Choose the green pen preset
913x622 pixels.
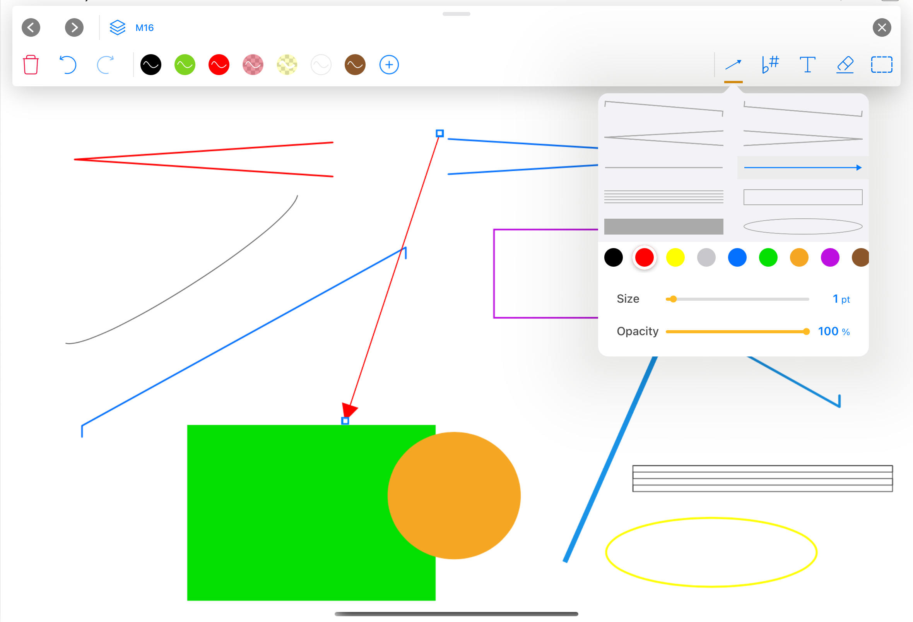pos(185,65)
